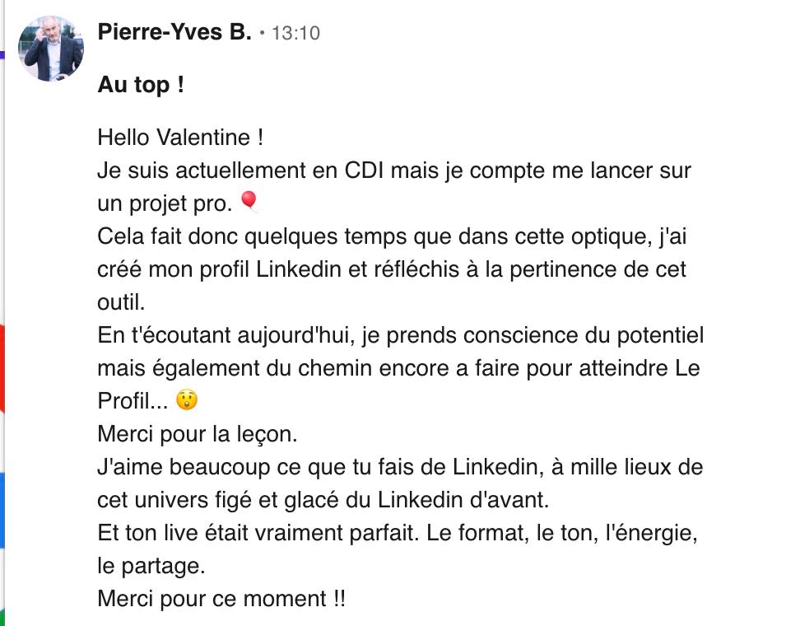Click "un projet pro." before the balloon
800x626 pixels.
click(x=165, y=203)
